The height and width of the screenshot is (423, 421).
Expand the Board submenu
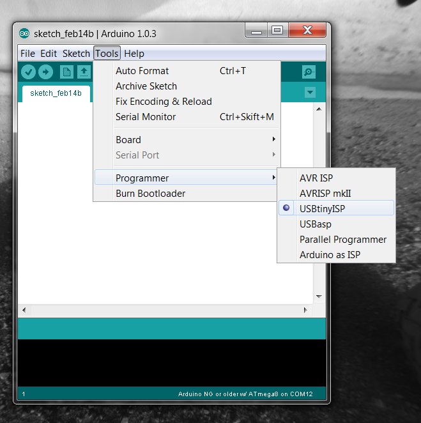[187, 140]
